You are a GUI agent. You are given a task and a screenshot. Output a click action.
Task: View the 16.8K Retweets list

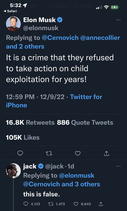click(x=30, y=122)
